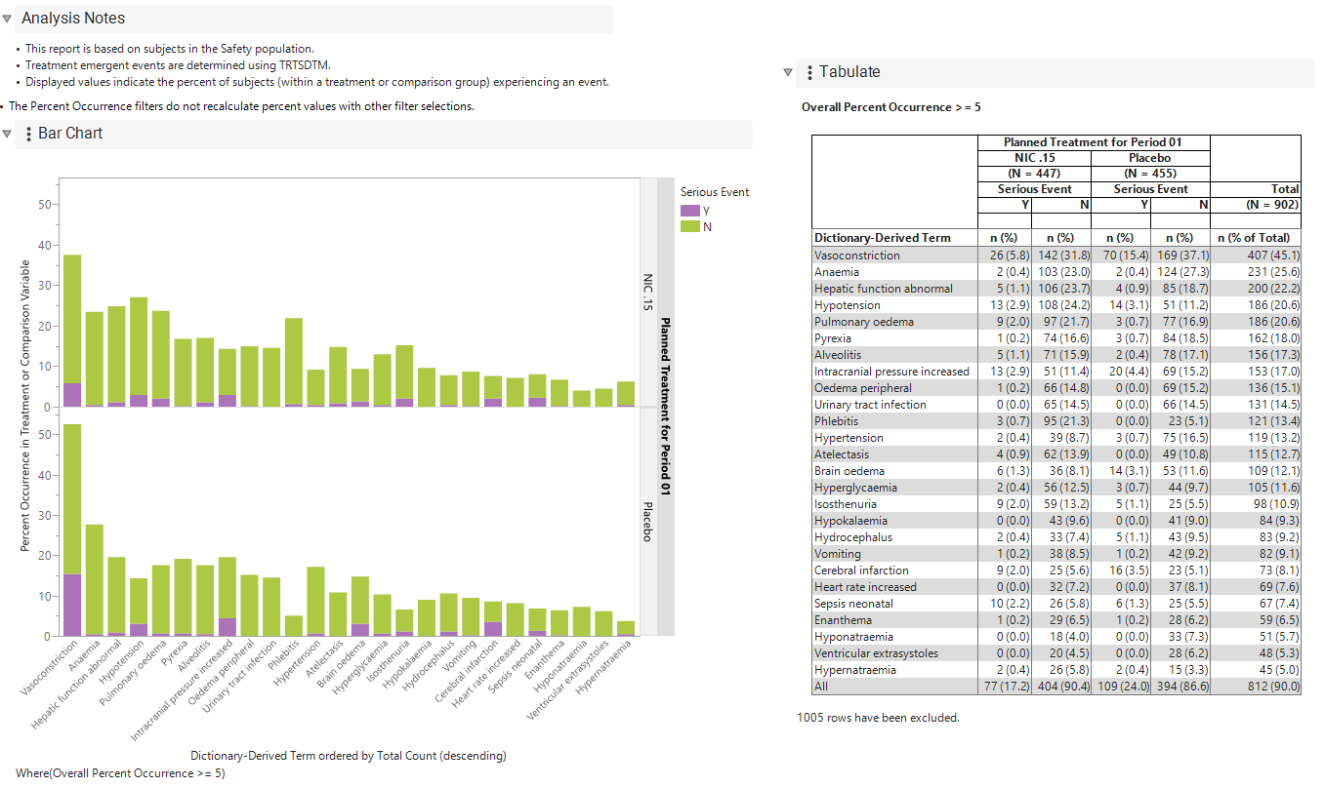The width and height of the screenshot is (1325, 787).
Task: Select the Placebo Vasoconstriction bar
Action: (x=72, y=531)
